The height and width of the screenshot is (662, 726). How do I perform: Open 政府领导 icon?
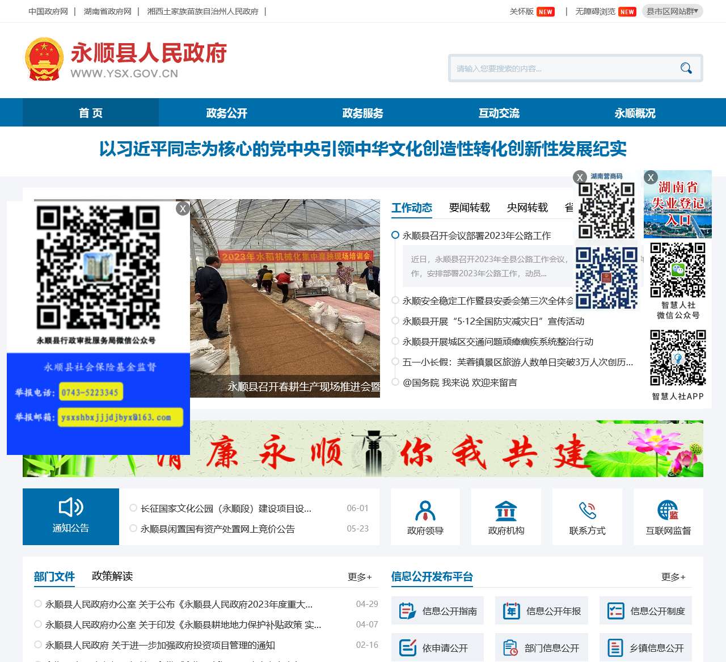click(x=425, y=511)
